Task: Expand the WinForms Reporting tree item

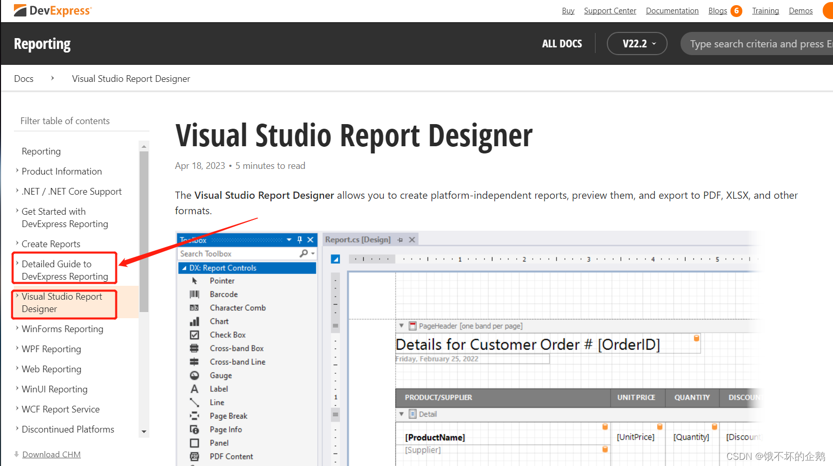Action: [x=17, y=328]
